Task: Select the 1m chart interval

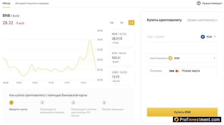Action: pyautogui.click(x=112, y=23)
